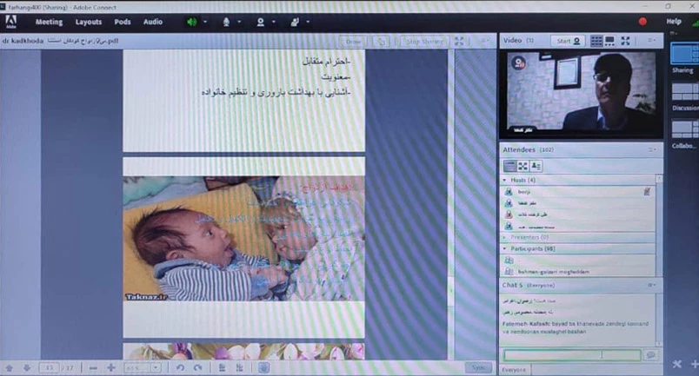Collapse the Participants group
The height and width of the screenshot is (376, 699).
click(x=505, y=247)
